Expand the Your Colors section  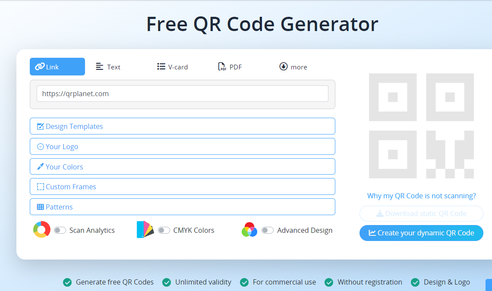(x=182, y=166)
